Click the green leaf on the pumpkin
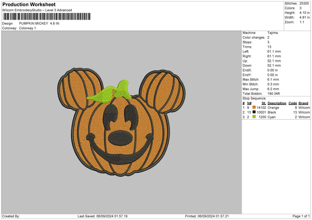The image size is (312, 220). click(107, 90)
